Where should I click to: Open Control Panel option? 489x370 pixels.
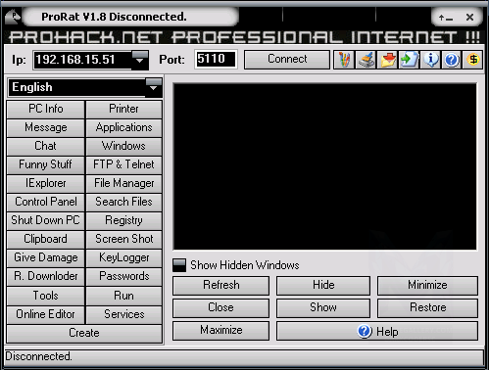45,202
